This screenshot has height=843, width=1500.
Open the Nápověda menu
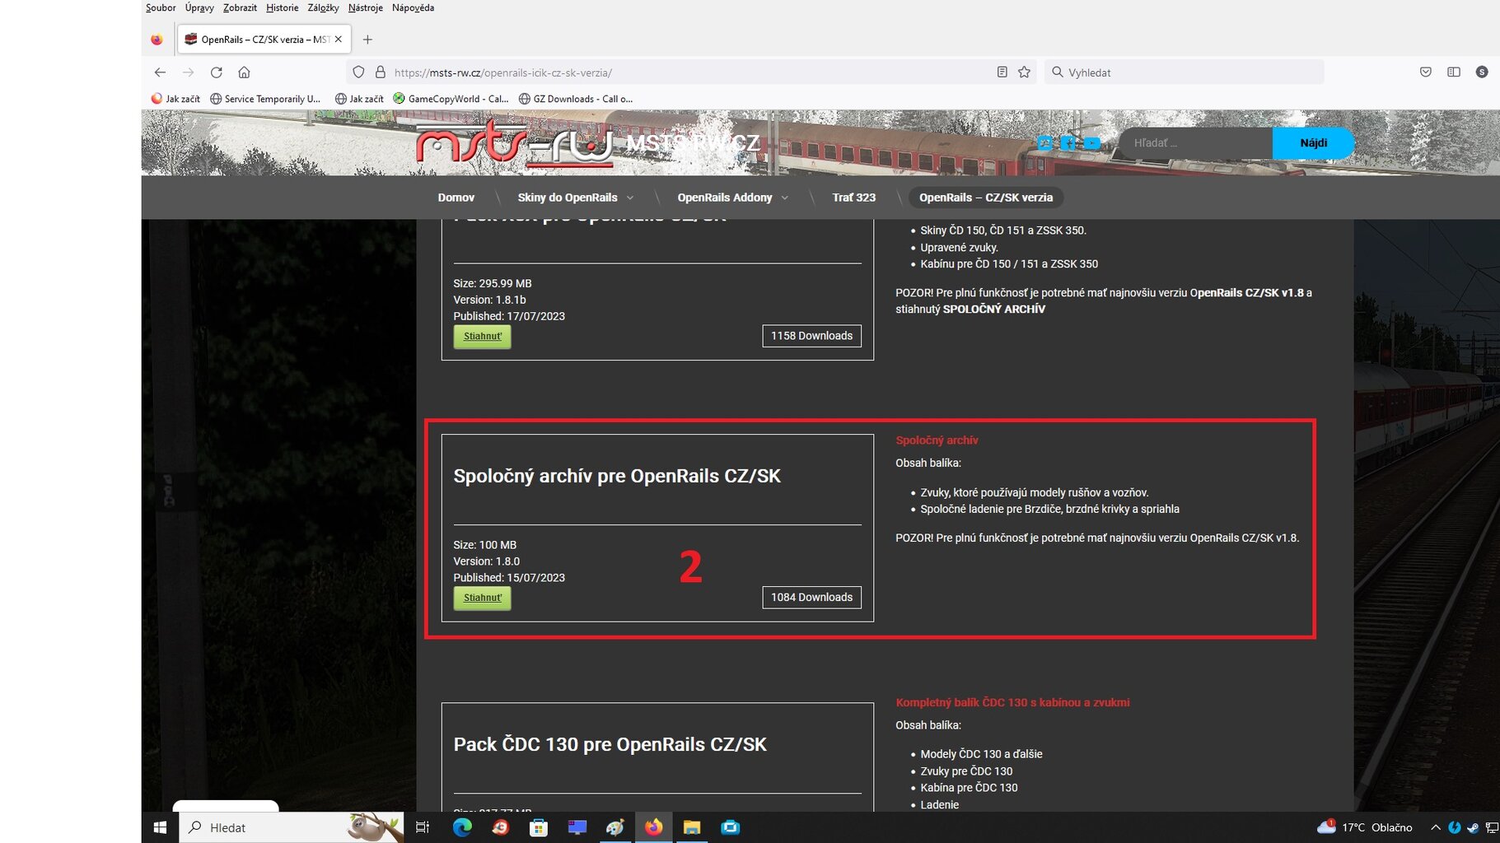point(413,7)
